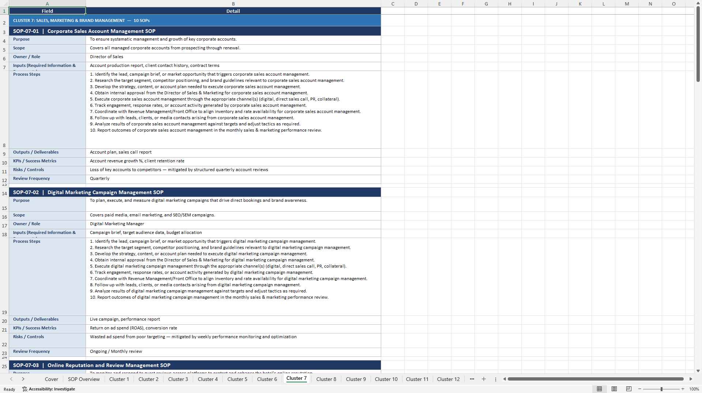Switch to Page Break Preview icon
The height and width of the screenshot is (393, 702).
pos(629,389)
